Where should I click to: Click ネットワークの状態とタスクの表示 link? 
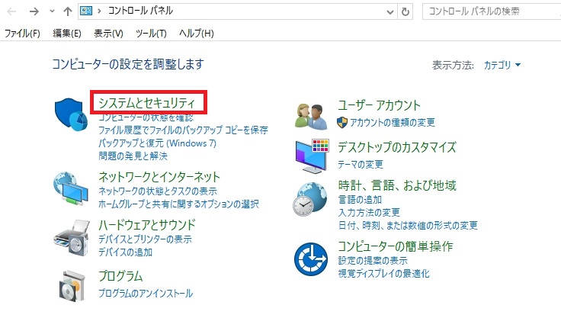(158, 191)
